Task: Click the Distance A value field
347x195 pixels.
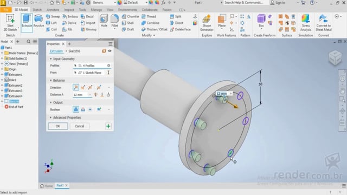Action: click(x=81, y=95)
